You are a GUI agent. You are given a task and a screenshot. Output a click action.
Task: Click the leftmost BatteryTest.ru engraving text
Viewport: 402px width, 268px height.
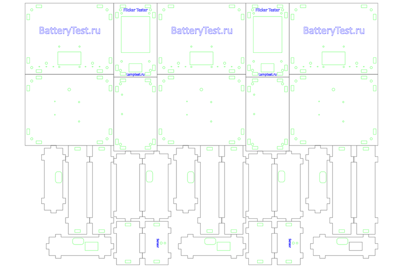click(70, 31)
